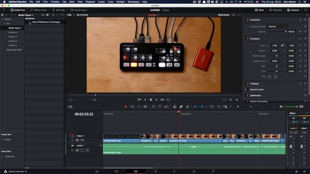Open media pool search magnifier
Viewport: 310px width, 174px height.
coord(53,15)
